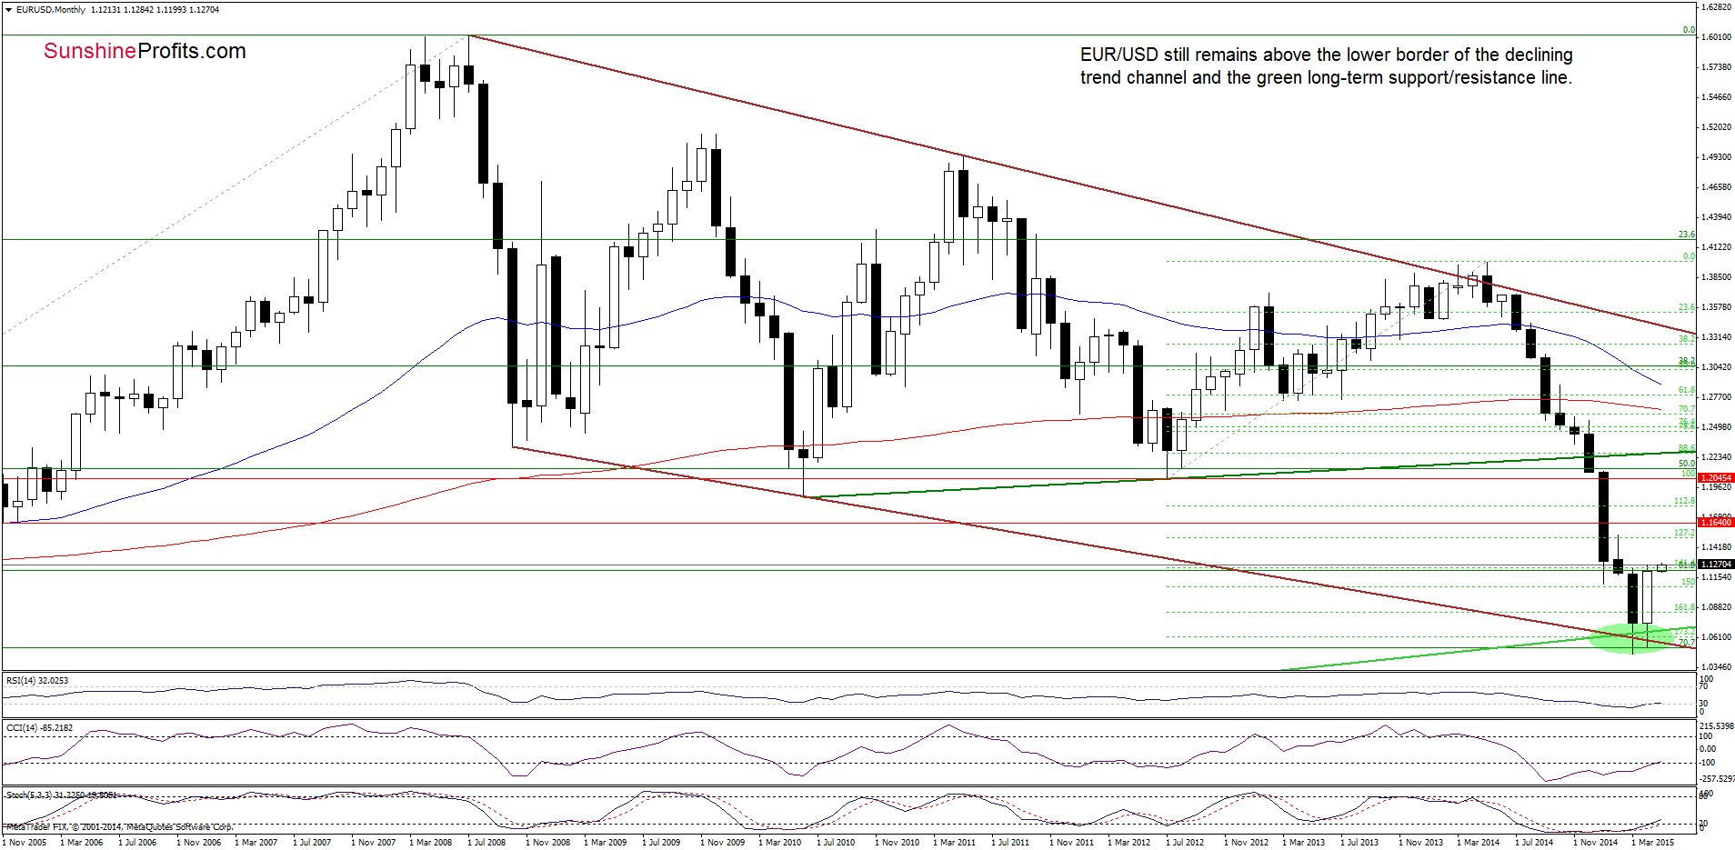The height and width of the screenshot is (850, 1735).
Task: Click the '1 Jul 2006' date marker
Action: tap(137, 843)
